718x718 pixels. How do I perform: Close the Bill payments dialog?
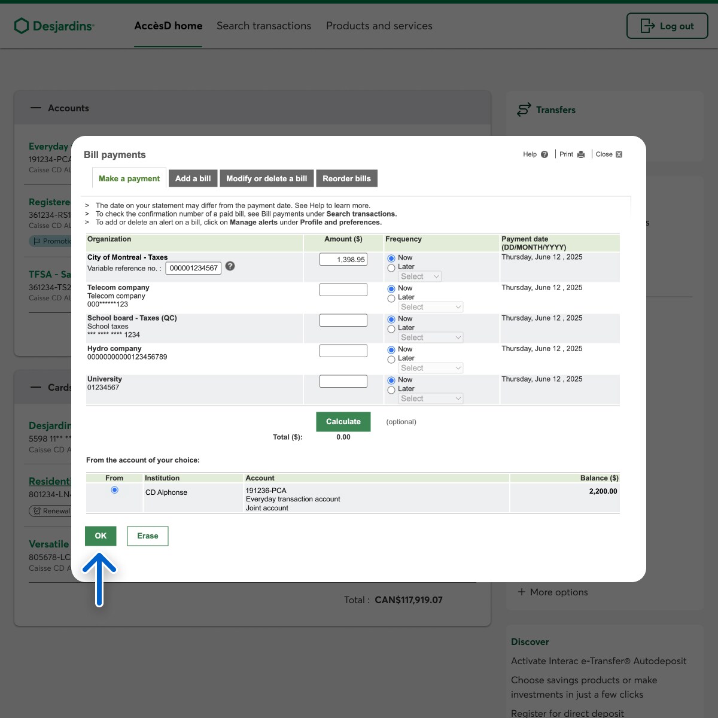(x=619, y=154)
